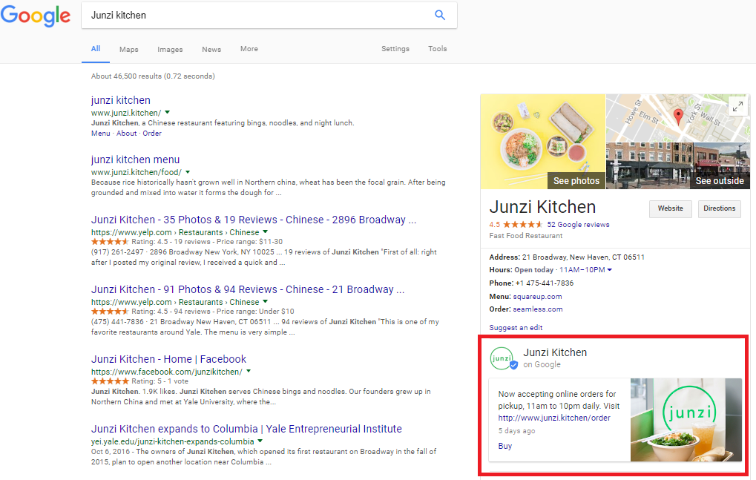Open dropdown arrow on the 2896 Broadway Yelp result
756x480 pixels.
tap(265, 232)
